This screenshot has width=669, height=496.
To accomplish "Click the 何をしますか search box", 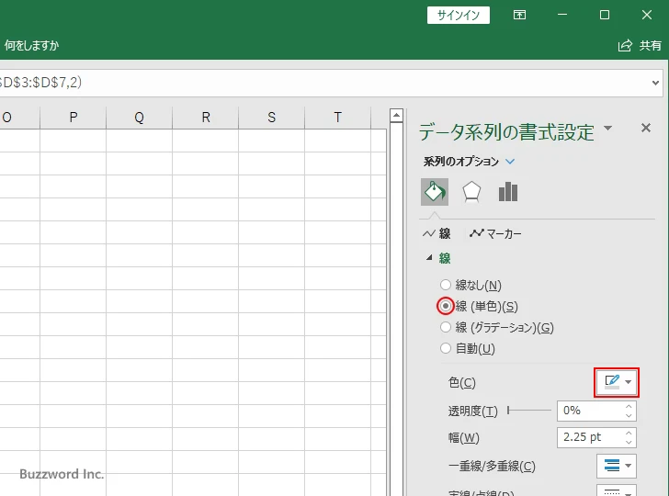I will [x=31, y=46].
